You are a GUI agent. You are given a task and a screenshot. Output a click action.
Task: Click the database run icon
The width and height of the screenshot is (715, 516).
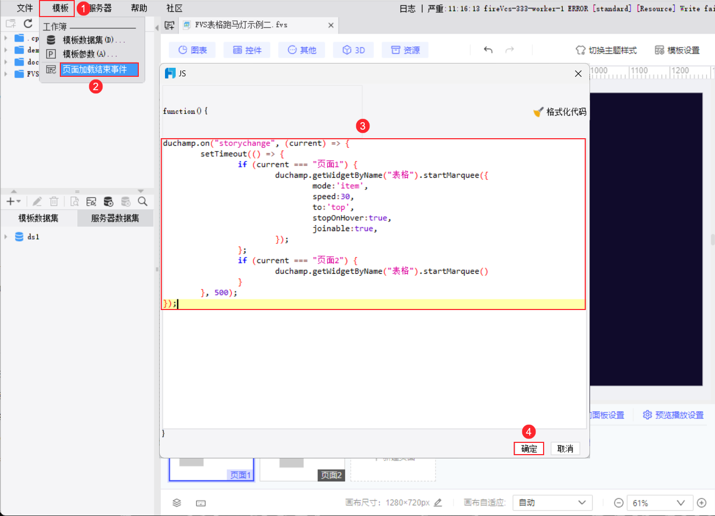[x=108, y=201]
